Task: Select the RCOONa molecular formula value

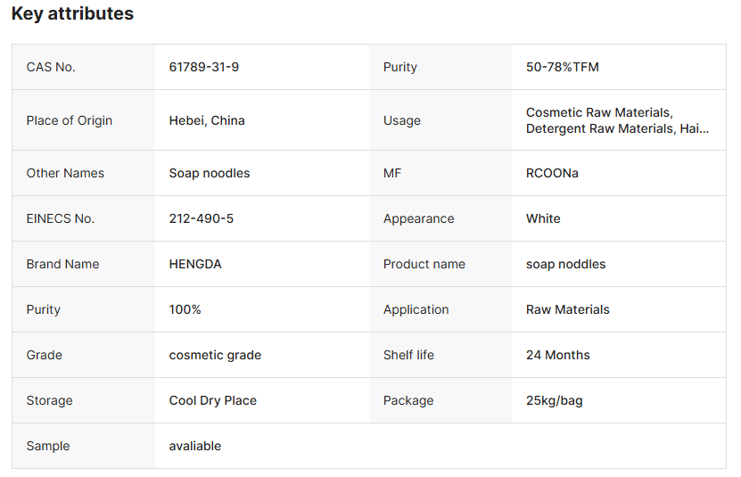Action: tap(552, 173)
